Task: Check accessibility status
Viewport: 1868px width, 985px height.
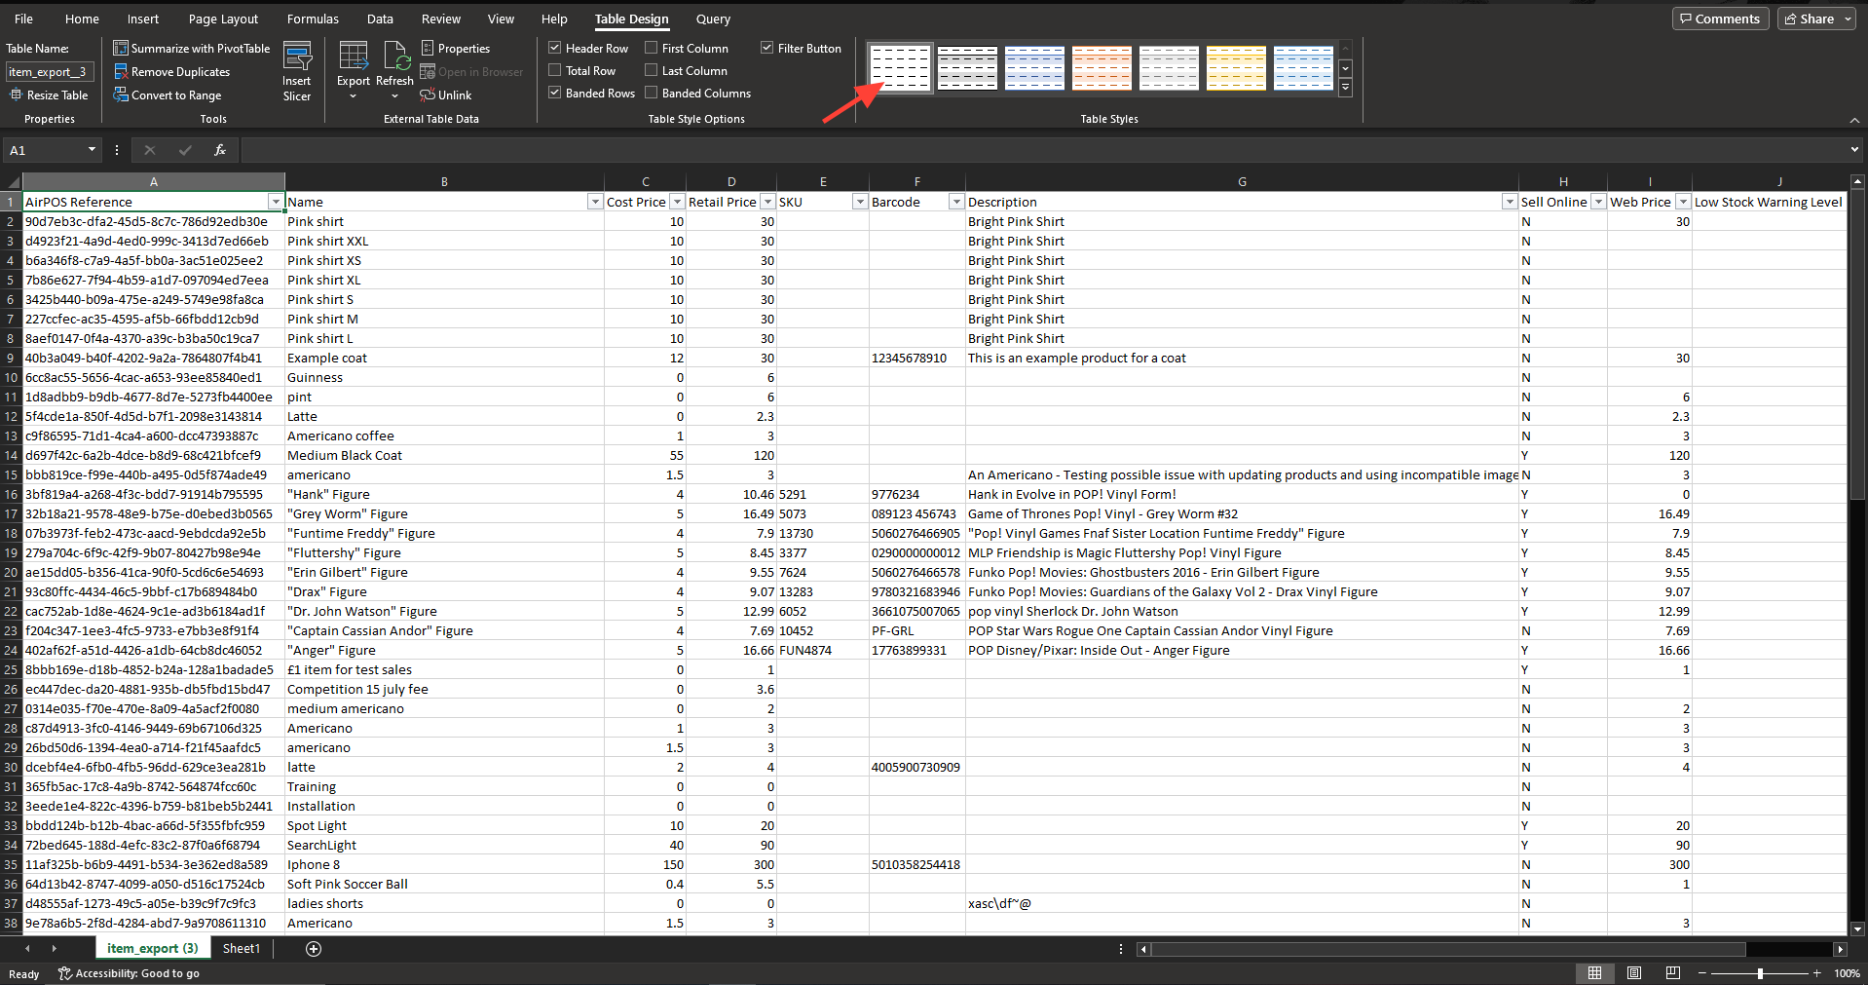Action: pyautogui.click(x=129, y=973)
